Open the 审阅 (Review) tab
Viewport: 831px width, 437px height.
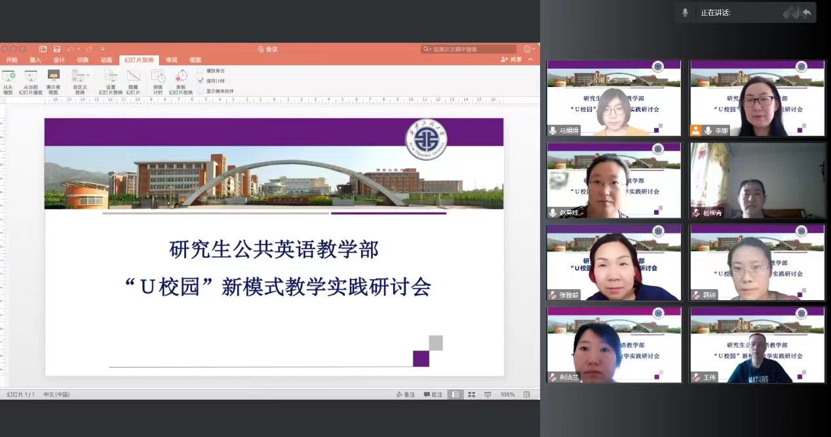[x=172, y=60]
